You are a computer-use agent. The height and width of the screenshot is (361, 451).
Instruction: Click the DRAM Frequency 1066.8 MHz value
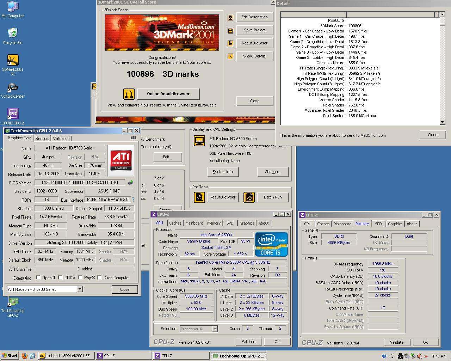pyautogui.click(x=383, y=264)
